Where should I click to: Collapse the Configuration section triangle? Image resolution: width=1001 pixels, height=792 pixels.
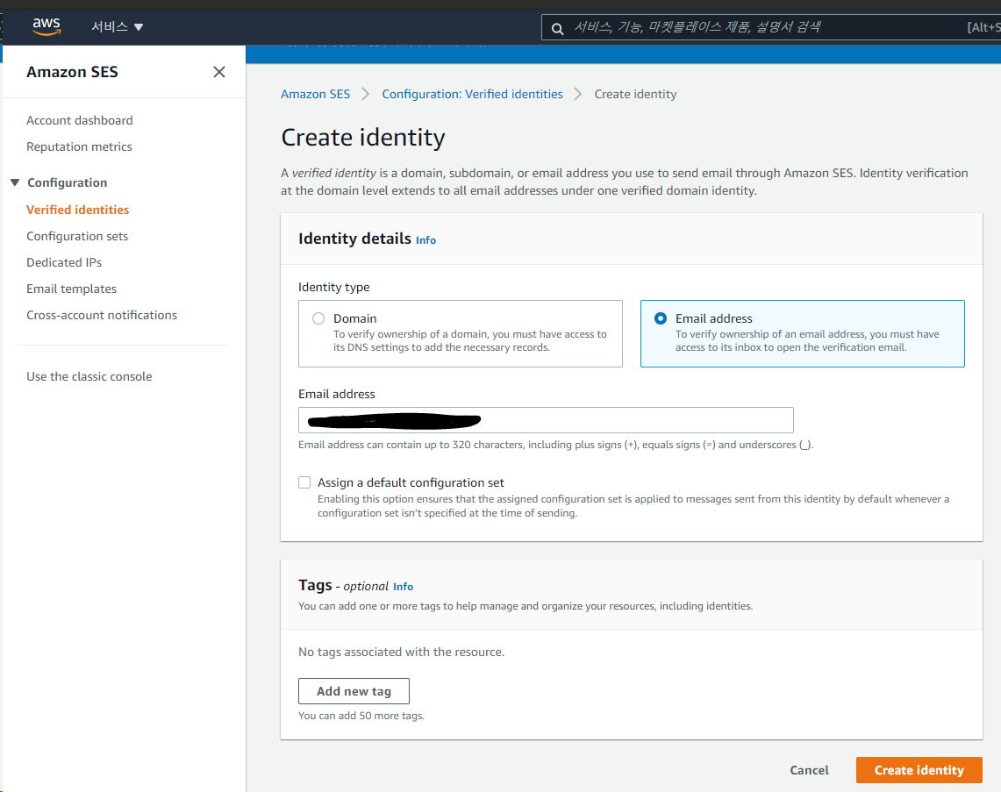click(15, 182)
